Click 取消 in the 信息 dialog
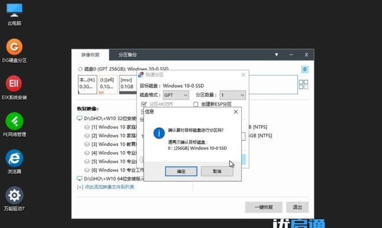The height and width of the screenshot is (228, 382). point(217,171)
